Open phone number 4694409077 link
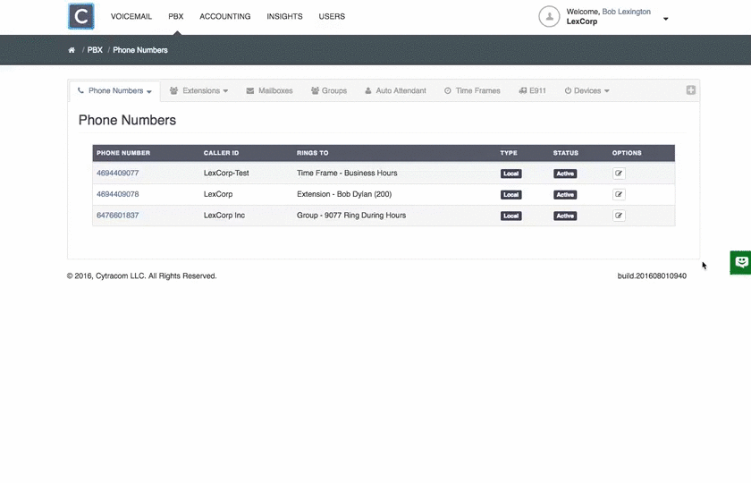Image resolution: width=751 pixels, height=483 pixels. [118, 173]
